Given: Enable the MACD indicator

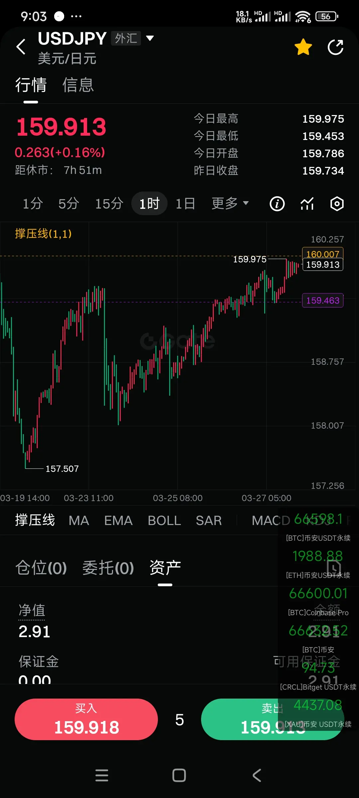Looking at the screenshot, I should click(271, 520).
